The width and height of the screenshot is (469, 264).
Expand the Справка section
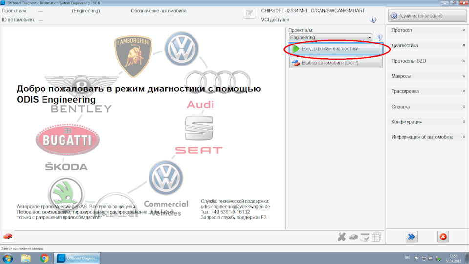coord(428,107)
